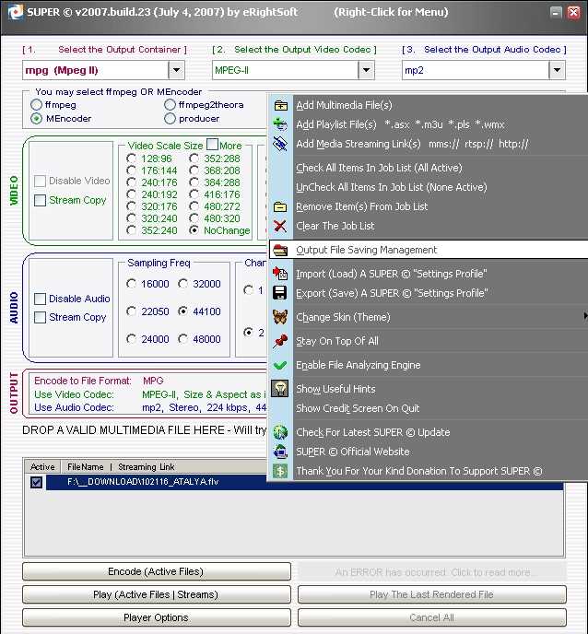Click the Stay On Top pushpin icon
The height and width of the screenshot is (634, 588).
click(x=281, y=341)
